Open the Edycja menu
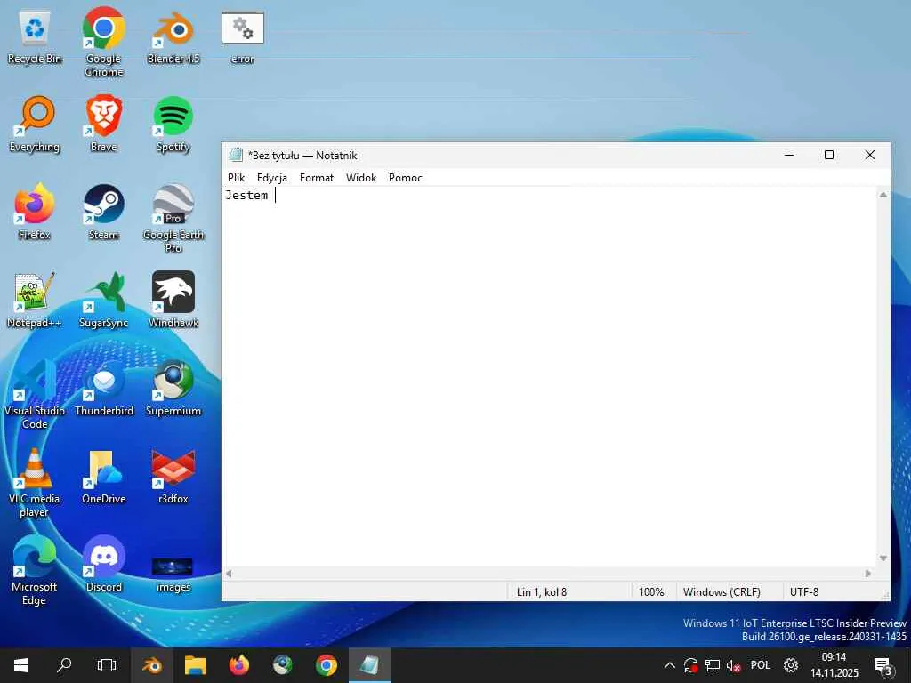The image size is (911, 683). tap(272, 178)
